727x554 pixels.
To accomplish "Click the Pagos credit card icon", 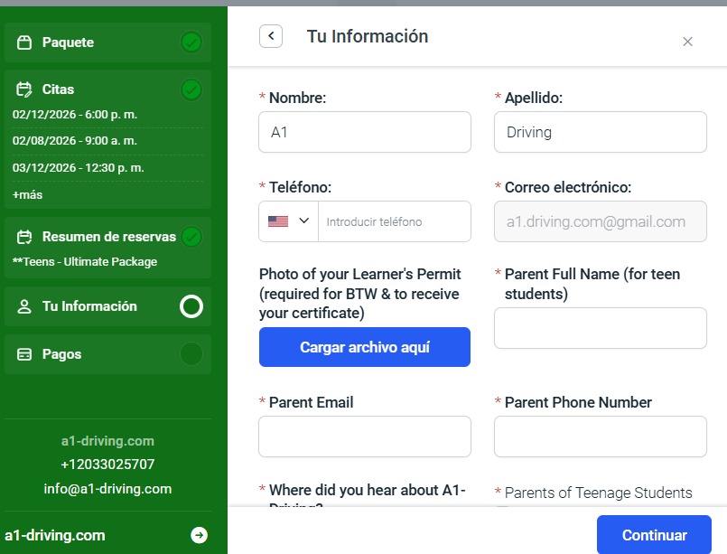I will point(24,354).
